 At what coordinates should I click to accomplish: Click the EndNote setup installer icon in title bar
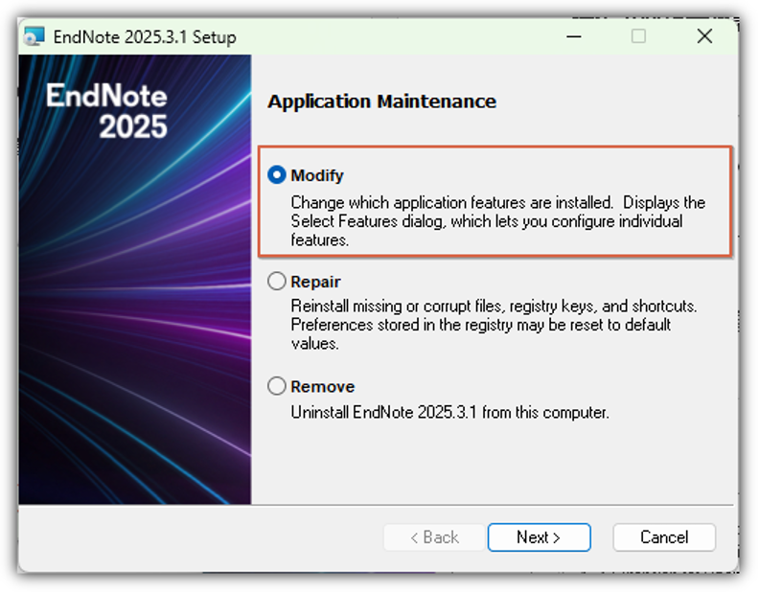tap(34, 36)
